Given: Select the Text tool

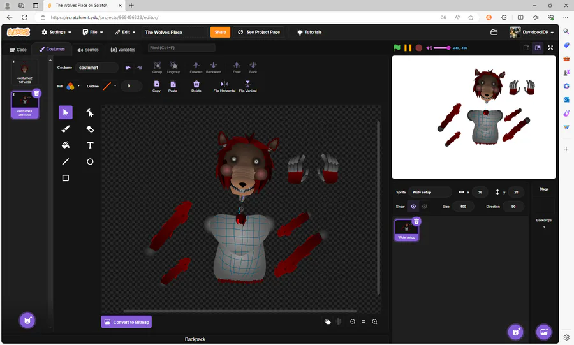Looking at the screenshot, I should tap(90, 145).
